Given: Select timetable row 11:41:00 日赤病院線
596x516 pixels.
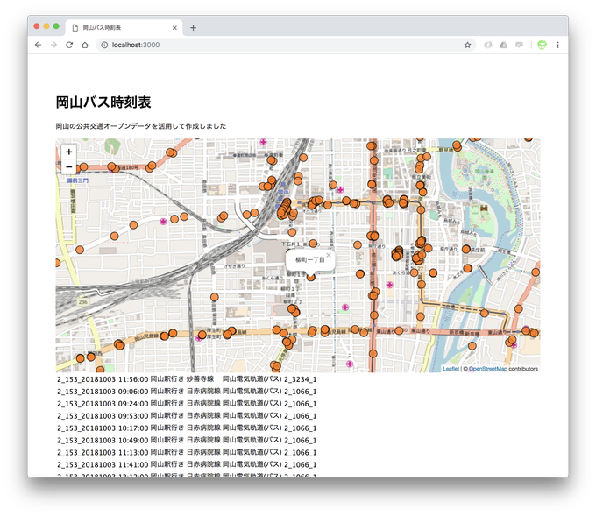Looking at the screenshot, I should 187,464.
